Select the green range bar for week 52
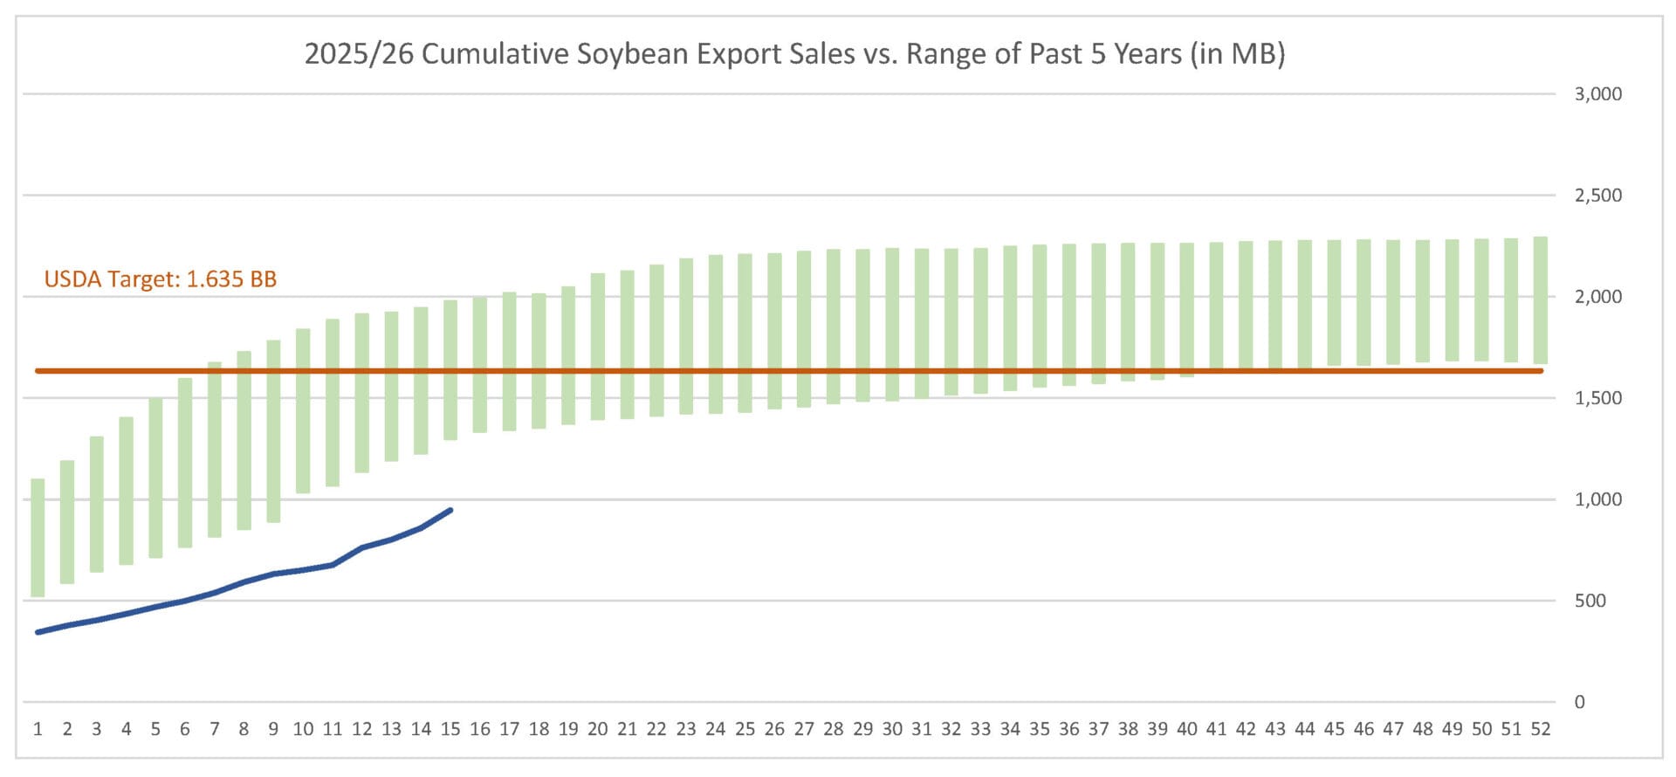1676x777 pixels. tap(1541, 299)
